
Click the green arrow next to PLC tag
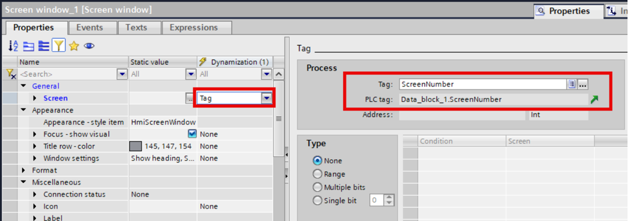tap(594, 99)
